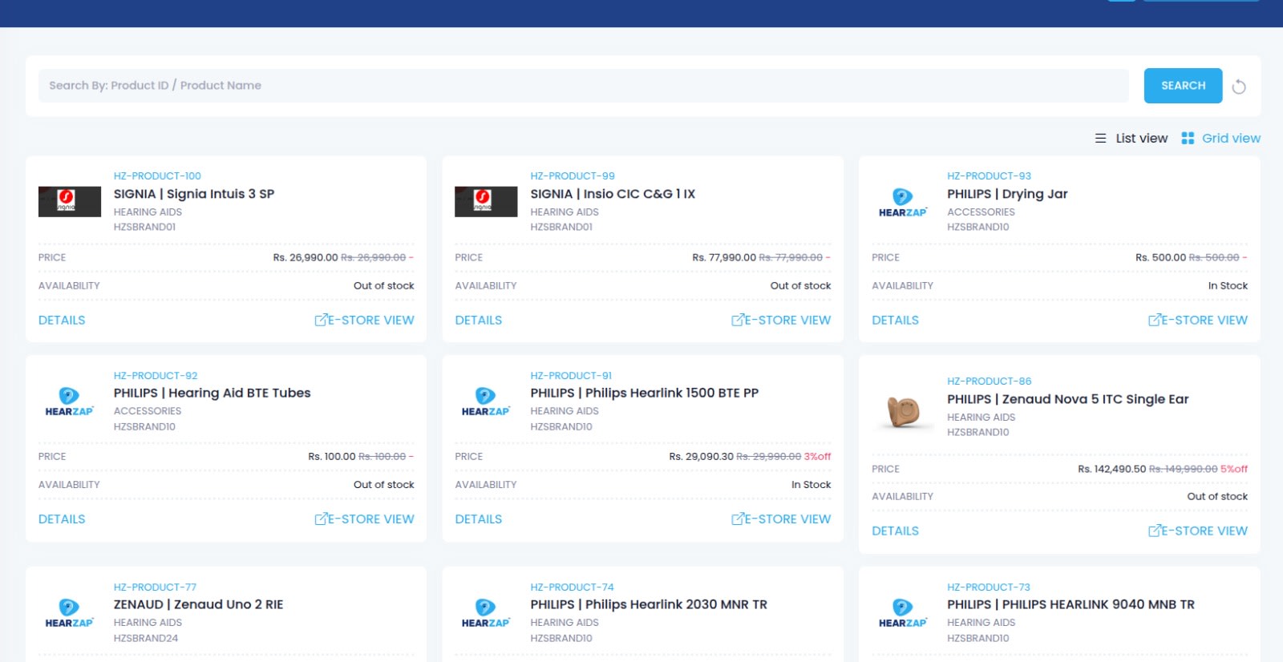Image resolution: width=1283 pixels, height=662 pixels.
Task: Open E-STORE VIEW for Signia Intuis 3 SP
Action: [x=364, y=320]
